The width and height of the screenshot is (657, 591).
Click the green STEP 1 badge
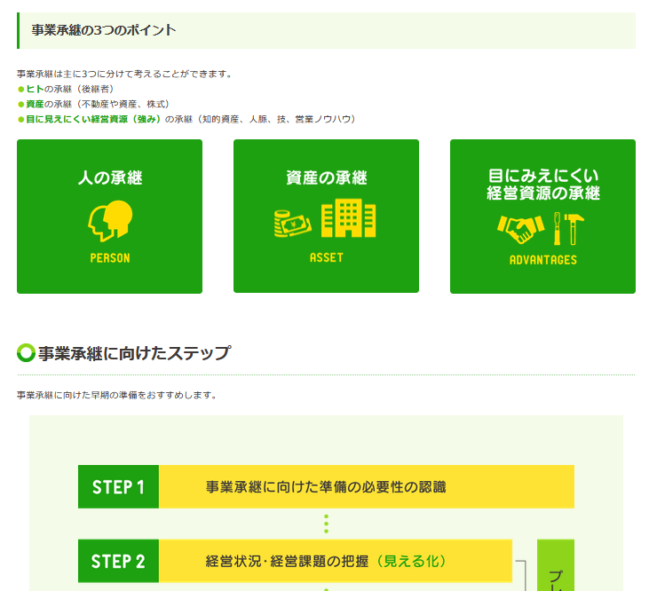[x=118, y=487]
